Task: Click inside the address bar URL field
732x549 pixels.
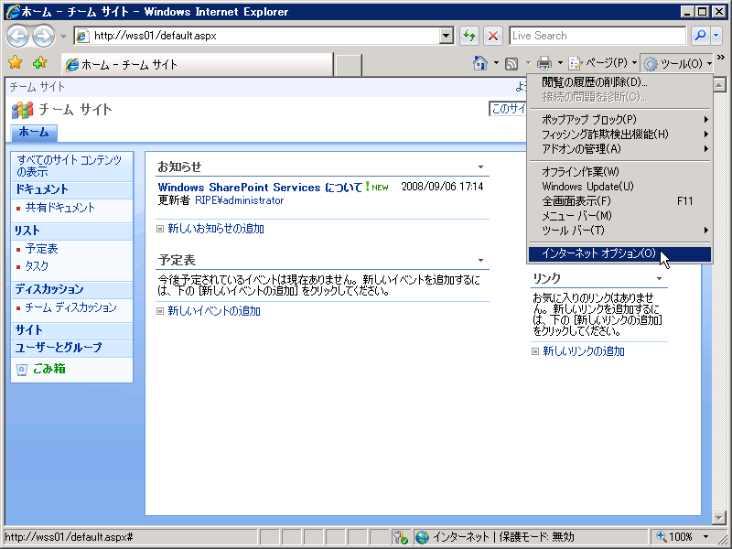Action: (264, 36)
